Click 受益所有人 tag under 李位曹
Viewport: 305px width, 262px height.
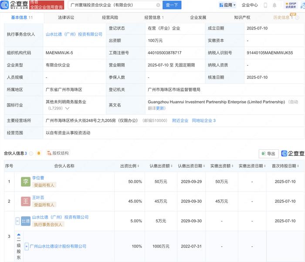(44, 185)
